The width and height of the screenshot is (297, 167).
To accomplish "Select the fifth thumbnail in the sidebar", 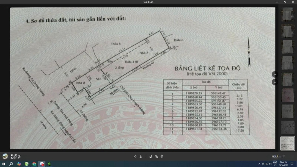I will pyautogui.click(x=288, y=79).
